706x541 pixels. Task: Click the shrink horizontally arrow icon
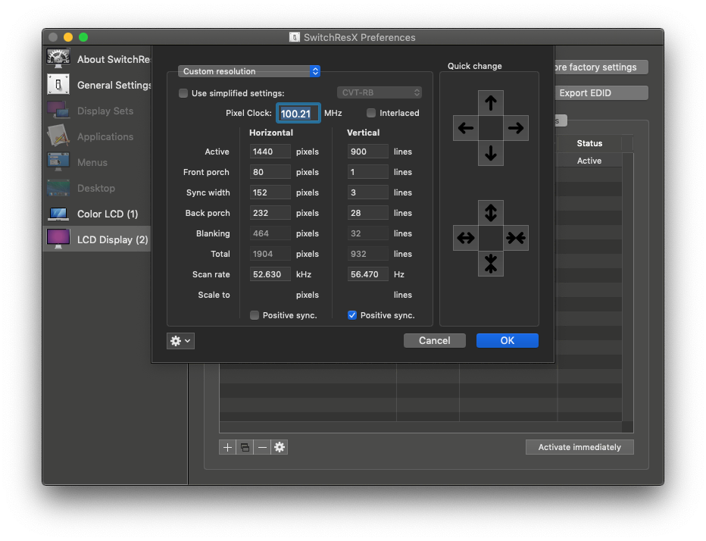tap(516, 238)
